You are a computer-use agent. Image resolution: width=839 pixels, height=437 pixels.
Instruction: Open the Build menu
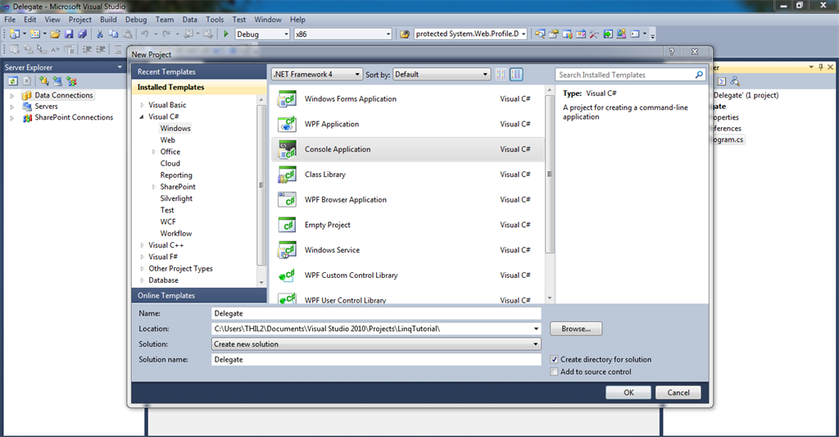(x=108, y=20)
